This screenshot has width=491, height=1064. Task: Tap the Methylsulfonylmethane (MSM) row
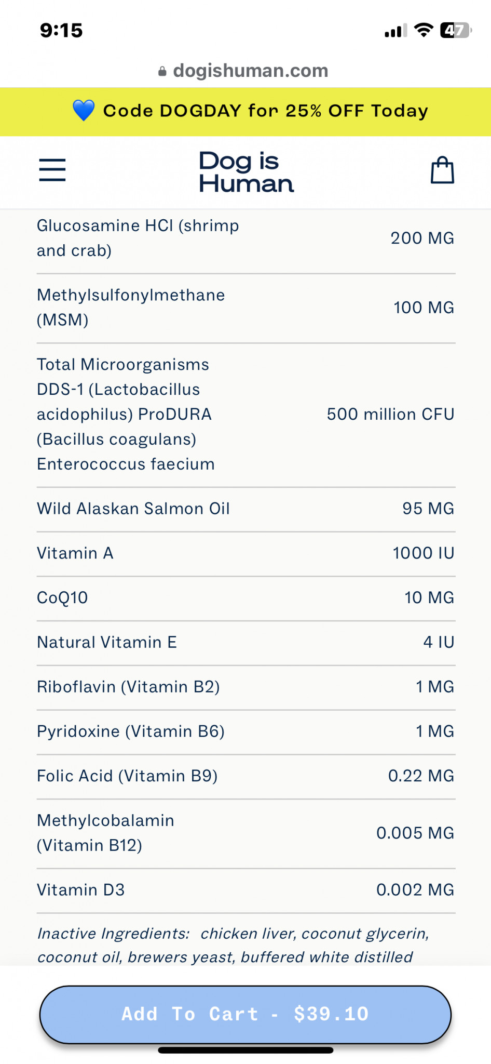coord(245,308)
